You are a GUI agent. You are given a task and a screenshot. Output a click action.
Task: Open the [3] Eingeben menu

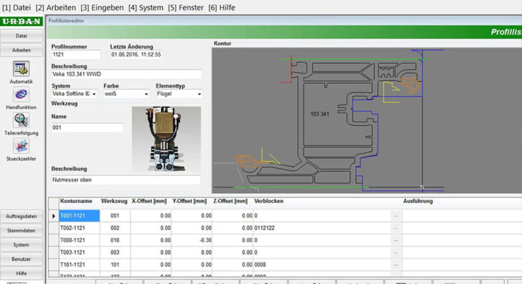(x=102, y=7)
